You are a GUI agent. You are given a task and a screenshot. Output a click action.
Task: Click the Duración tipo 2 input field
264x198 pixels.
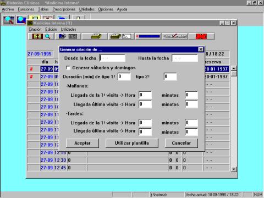tap(170, 76)
